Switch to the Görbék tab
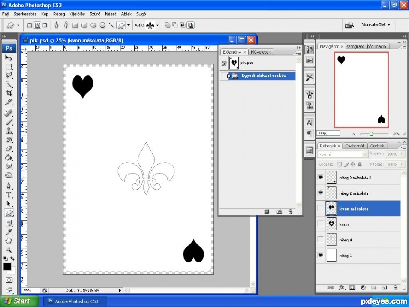This screenshot has height=307, width=409. [x=377, y=146]
